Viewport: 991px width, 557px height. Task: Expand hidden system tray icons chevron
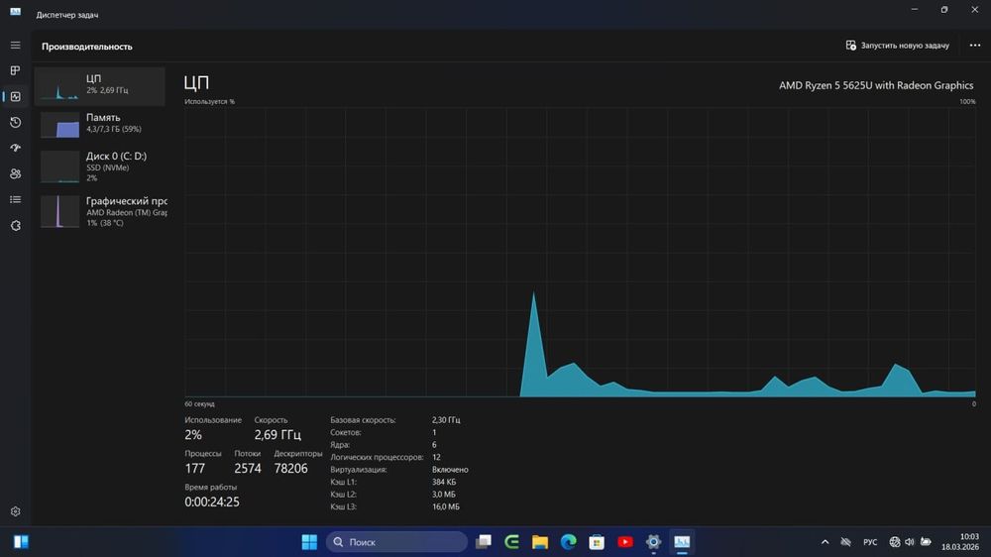pos(825,542)
